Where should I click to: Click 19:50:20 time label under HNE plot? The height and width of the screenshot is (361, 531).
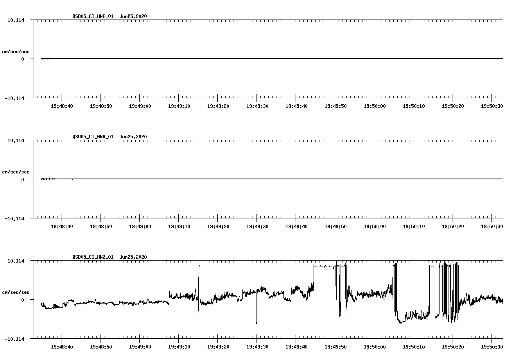(453, 106)
